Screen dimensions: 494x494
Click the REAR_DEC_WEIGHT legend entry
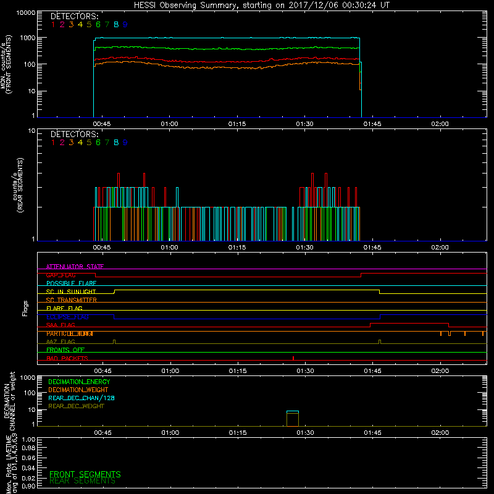(76, 406)
